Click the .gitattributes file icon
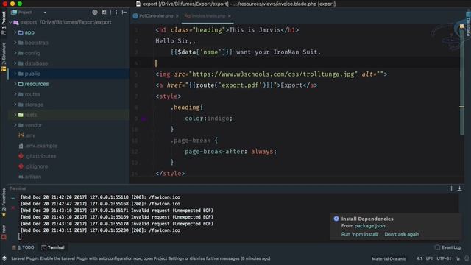Screen dimensions: 471x265 pyautogui.click(x=21, y=156)
